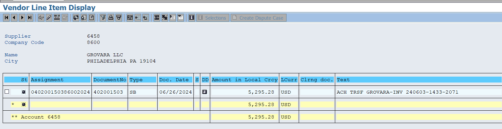Image resolution: width=502 pixels, height=129 pixels.
Task: Click the previous item arrow icon
Action: 14,18
